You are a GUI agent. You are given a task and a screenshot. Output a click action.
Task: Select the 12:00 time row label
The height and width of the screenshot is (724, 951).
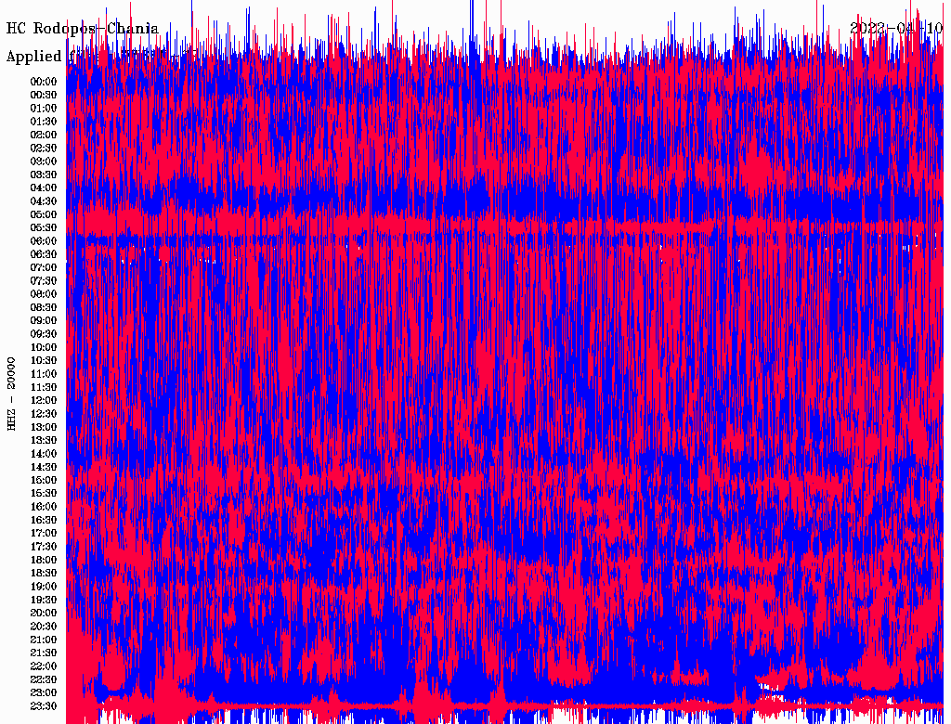tap(44, 401)
